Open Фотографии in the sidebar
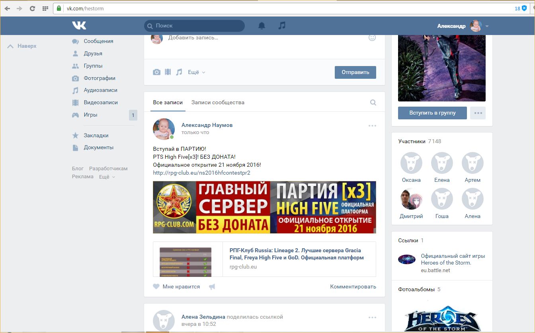This screenshot has height=333, width=535. click(100, 78)
